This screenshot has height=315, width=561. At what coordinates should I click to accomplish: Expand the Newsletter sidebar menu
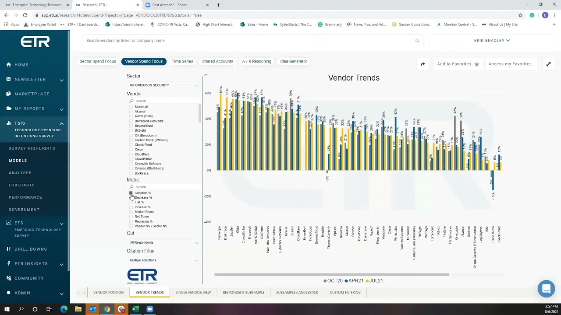tap(61, 80)
